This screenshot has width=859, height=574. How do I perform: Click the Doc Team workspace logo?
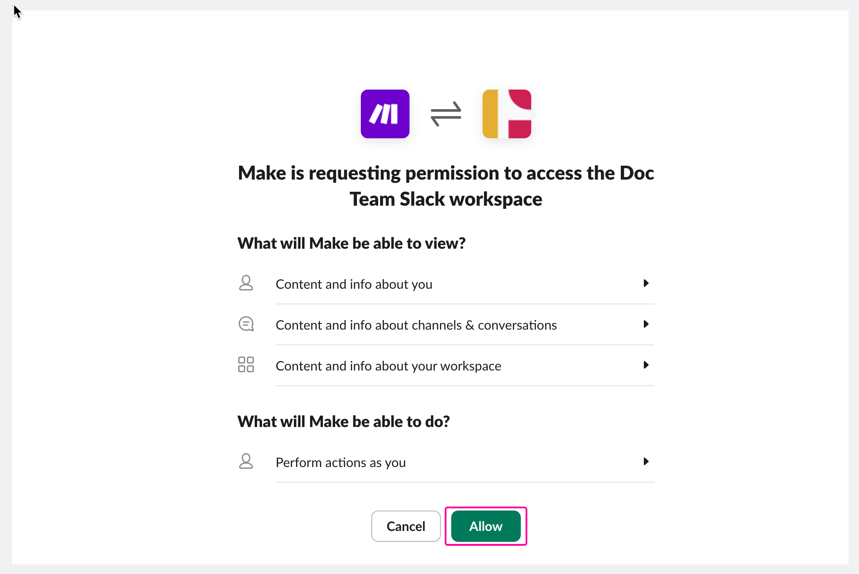point(507,114)
